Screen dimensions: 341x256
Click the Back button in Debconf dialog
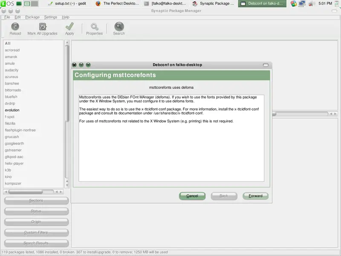coord(224,196)
